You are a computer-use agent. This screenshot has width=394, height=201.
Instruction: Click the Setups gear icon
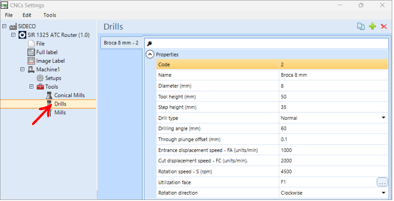(x=40, y=78)
